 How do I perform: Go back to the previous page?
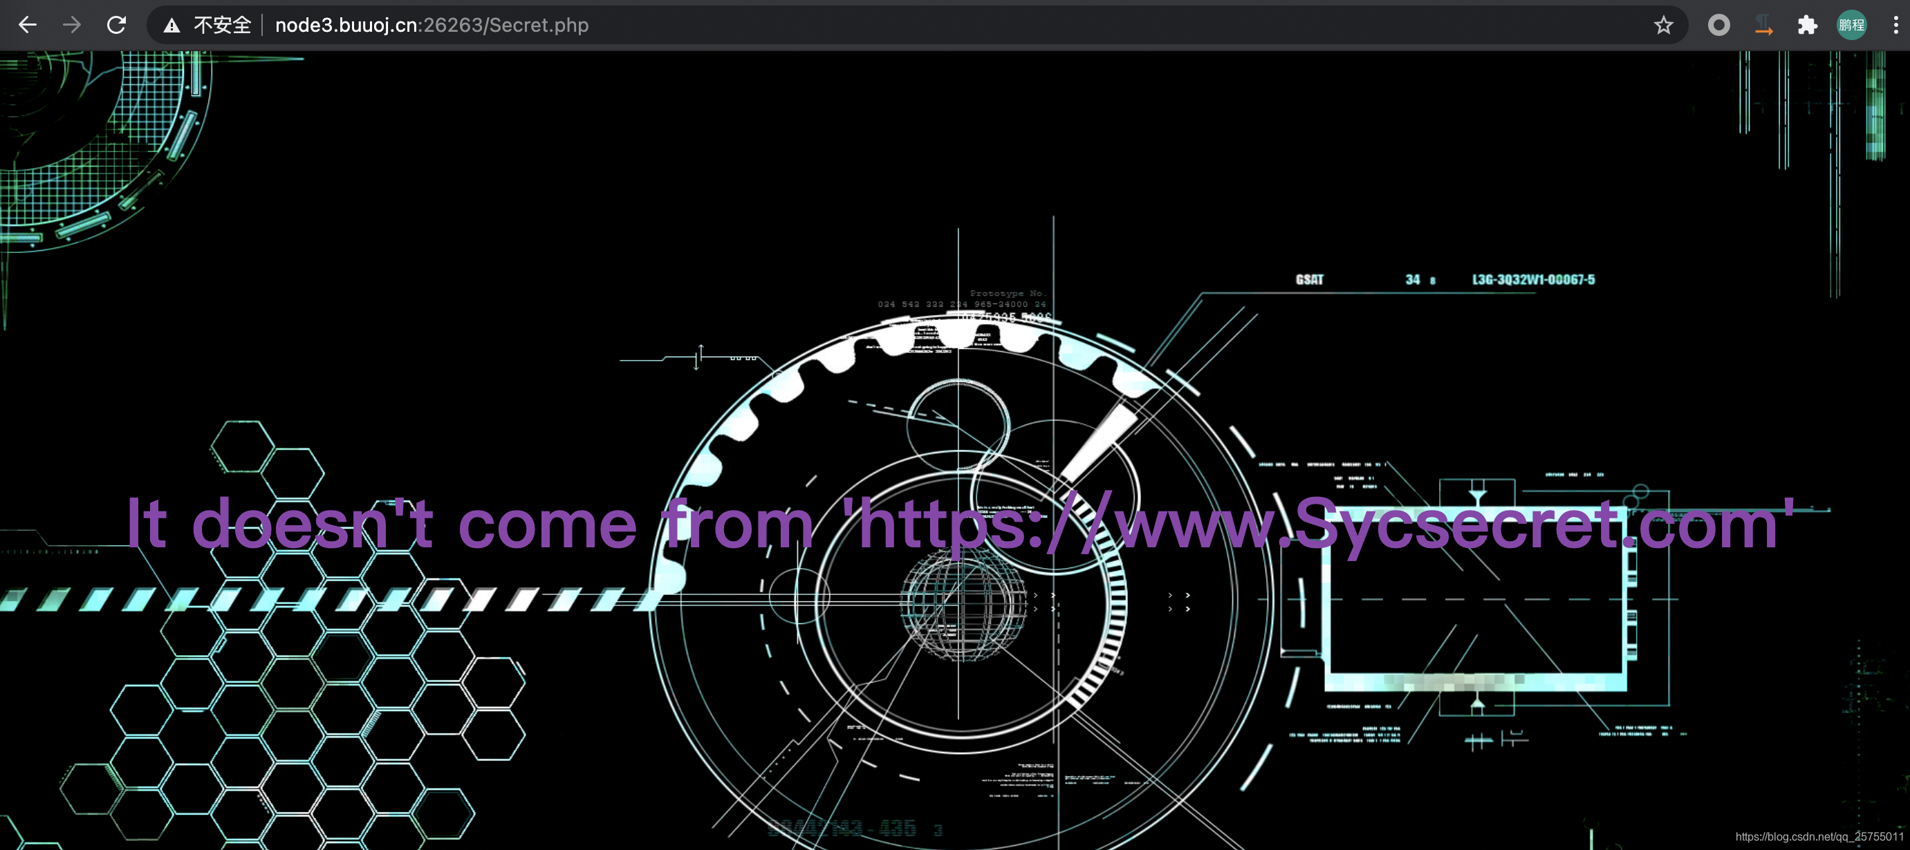coord(28,25)
